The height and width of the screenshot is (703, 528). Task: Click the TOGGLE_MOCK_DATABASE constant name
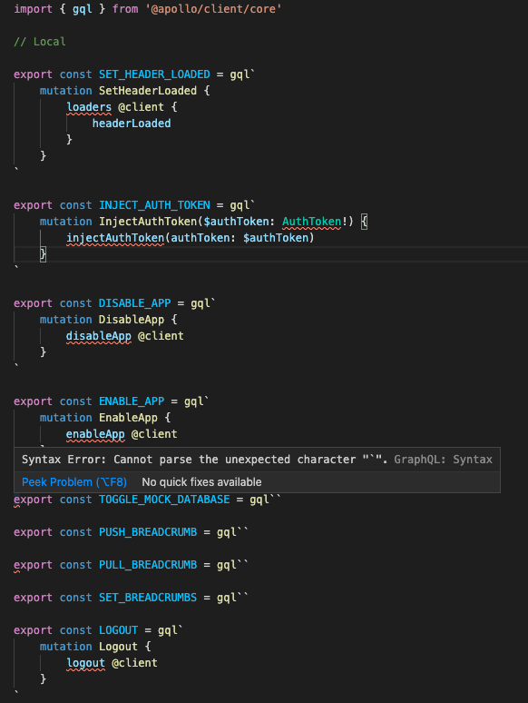coord(164,500)
